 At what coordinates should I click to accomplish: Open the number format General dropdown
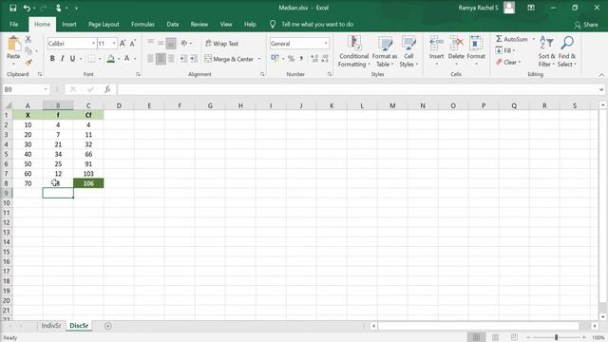[326, 44]
